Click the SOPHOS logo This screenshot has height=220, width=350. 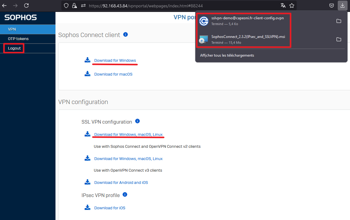click(21, 18)
